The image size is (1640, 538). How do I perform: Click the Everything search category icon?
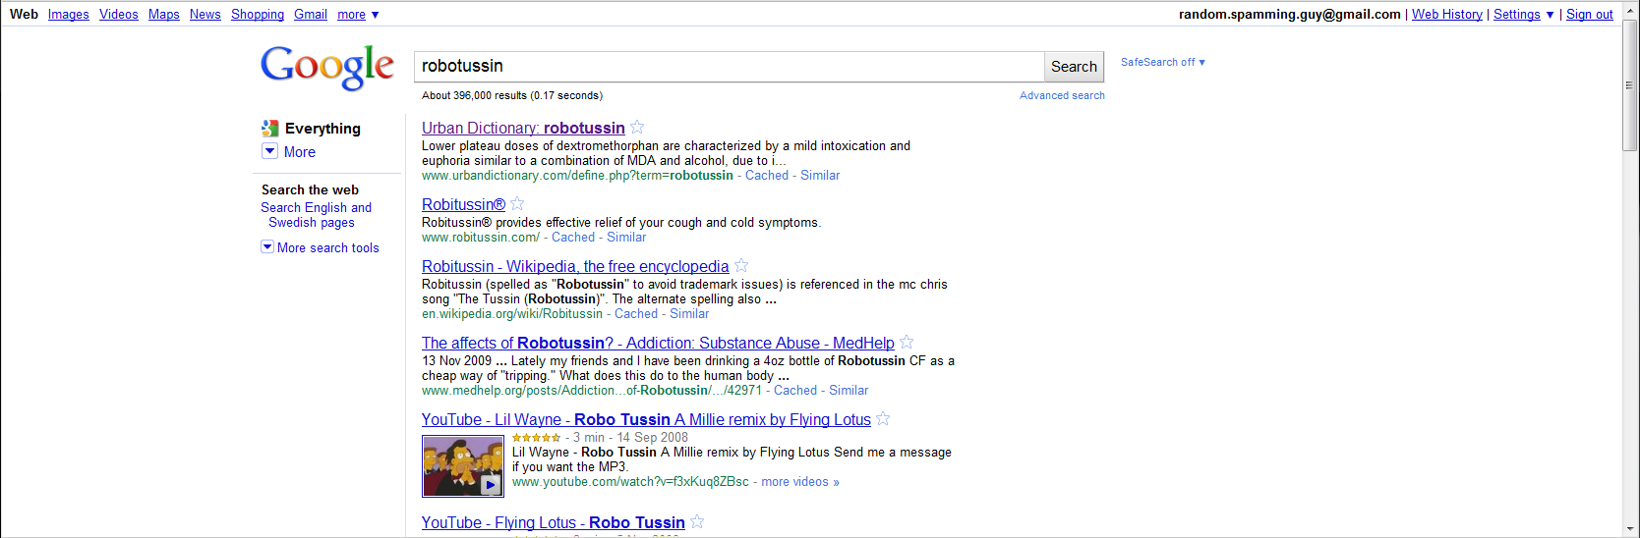pyautogui.click(x=269, y=129)
